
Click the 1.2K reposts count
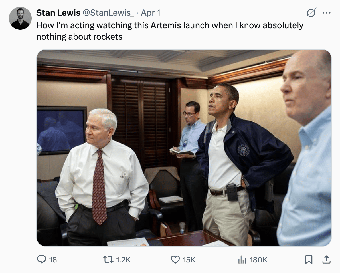point(124,260)
